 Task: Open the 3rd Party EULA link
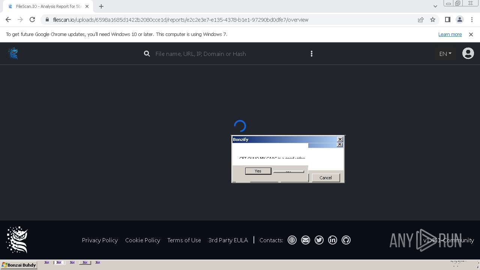click(228, 240)
